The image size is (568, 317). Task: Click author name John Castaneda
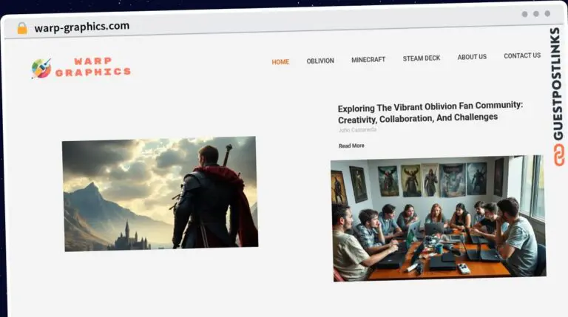[357, 130]
